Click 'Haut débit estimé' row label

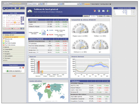(76, 97)
